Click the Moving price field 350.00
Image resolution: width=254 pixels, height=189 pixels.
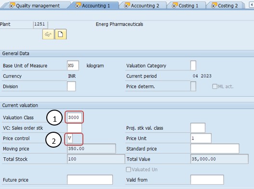(x=92, y=149)
